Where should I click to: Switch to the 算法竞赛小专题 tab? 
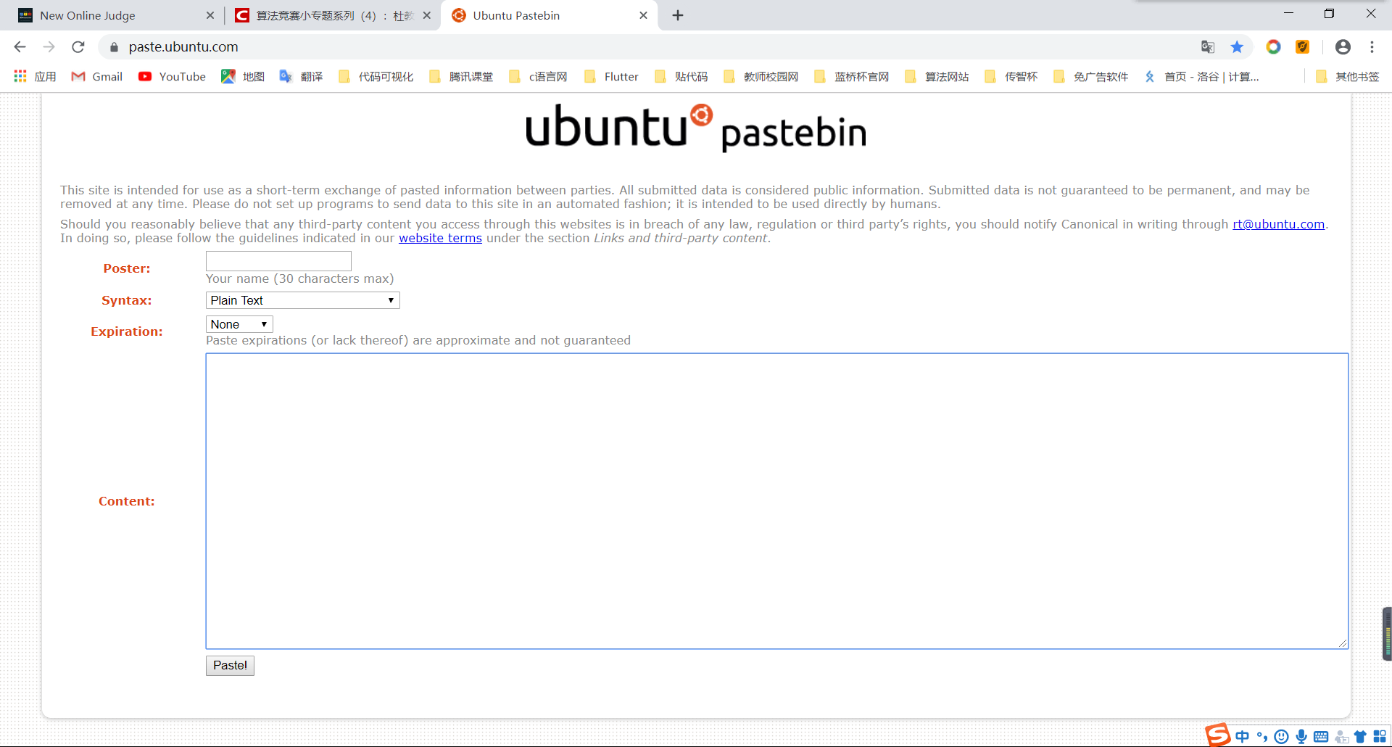click(x=326, y=15)
